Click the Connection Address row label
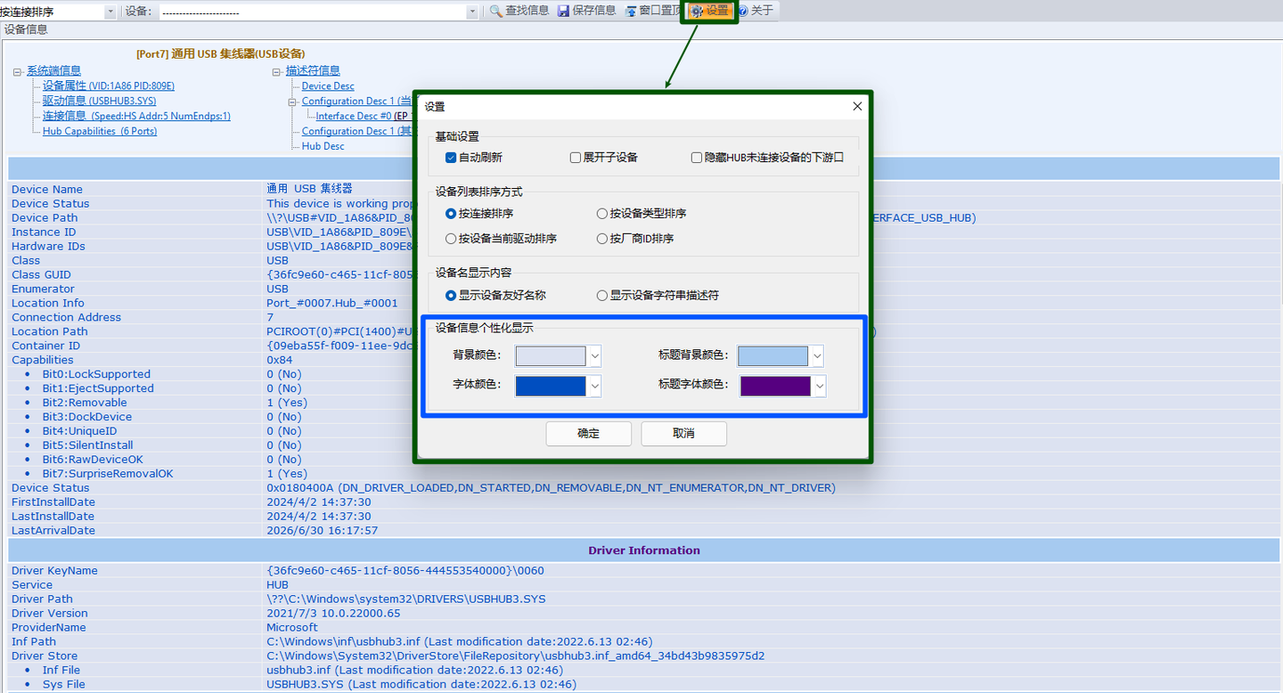1283x693 pixels. click(x=67, y=318)
